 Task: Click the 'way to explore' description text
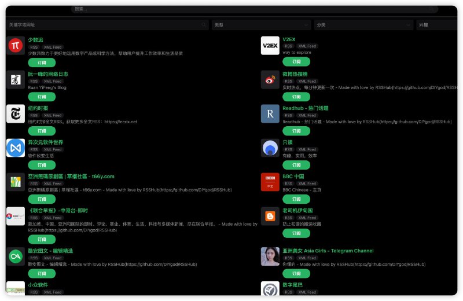tap(297, 52)
